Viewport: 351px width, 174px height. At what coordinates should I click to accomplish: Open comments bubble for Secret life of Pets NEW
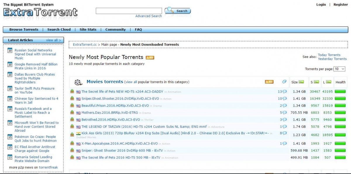tap(285, 92)
